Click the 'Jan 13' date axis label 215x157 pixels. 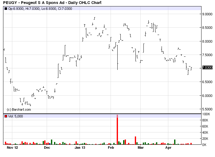[x=80, y=147]
